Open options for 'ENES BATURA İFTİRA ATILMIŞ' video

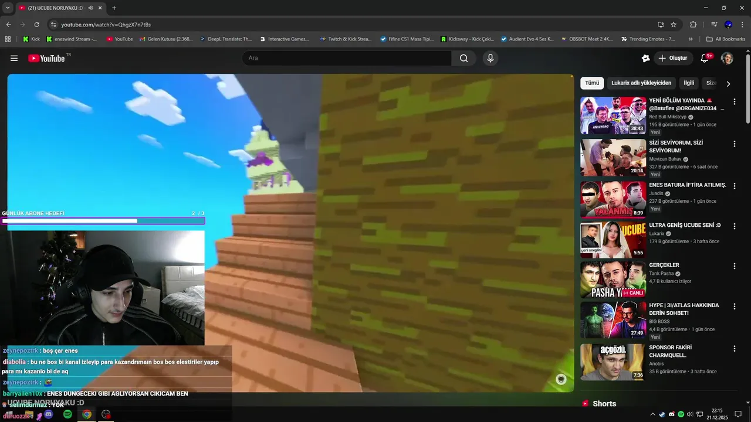[x=734, y=186]
